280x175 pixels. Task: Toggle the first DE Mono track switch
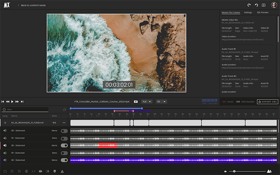pyautogui.click(x=64, y=131)
